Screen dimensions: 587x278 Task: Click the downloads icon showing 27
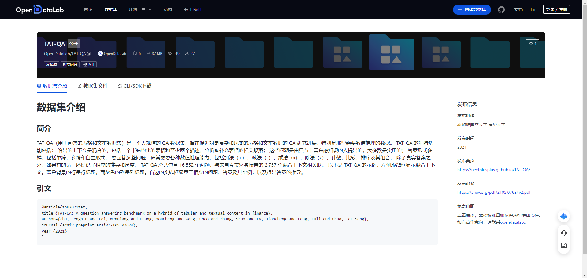187,53
